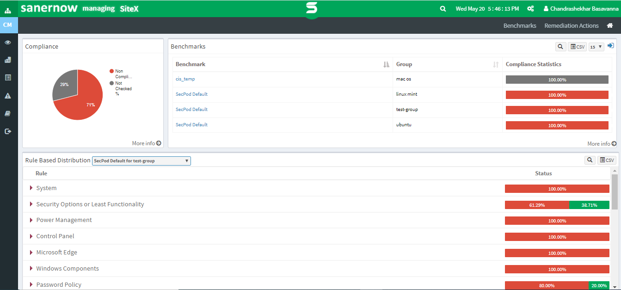This screenshot has width=621, height=290.
Task: Click the Compliance Statistics column header
Action: (534, 64)
